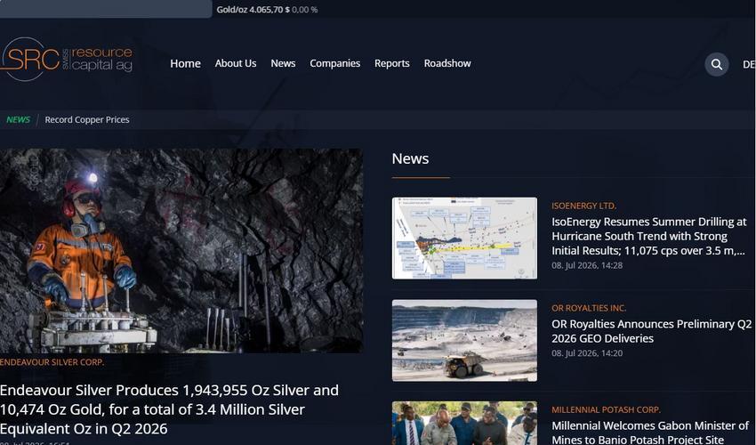The image size is (756, 445).
Task: Click the green NEWS ticker label
Action: [x=19, y=119]
